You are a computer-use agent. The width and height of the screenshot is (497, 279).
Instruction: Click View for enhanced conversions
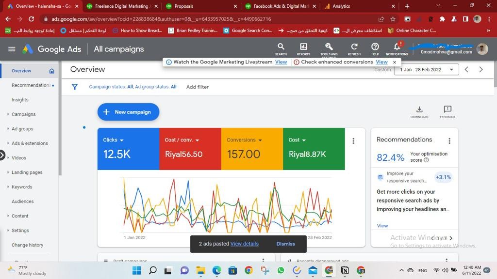381,62
